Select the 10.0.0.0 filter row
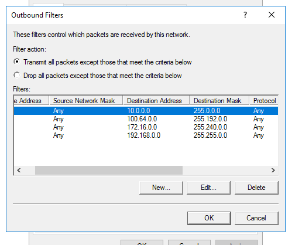This screenshot has height=245, width=302. [146, 111]
